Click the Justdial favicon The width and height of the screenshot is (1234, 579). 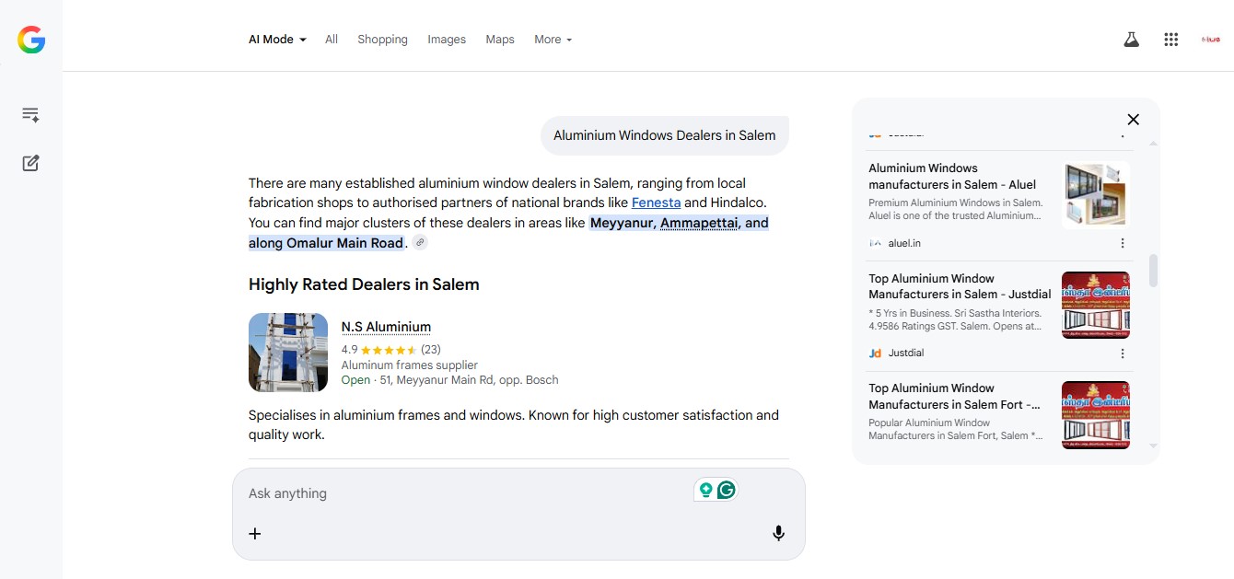(x=875, y=353)
